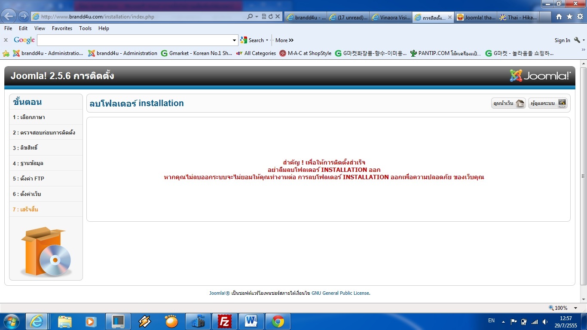
Task: Click the Compatibility View icon in address bar
Action: 264,17
